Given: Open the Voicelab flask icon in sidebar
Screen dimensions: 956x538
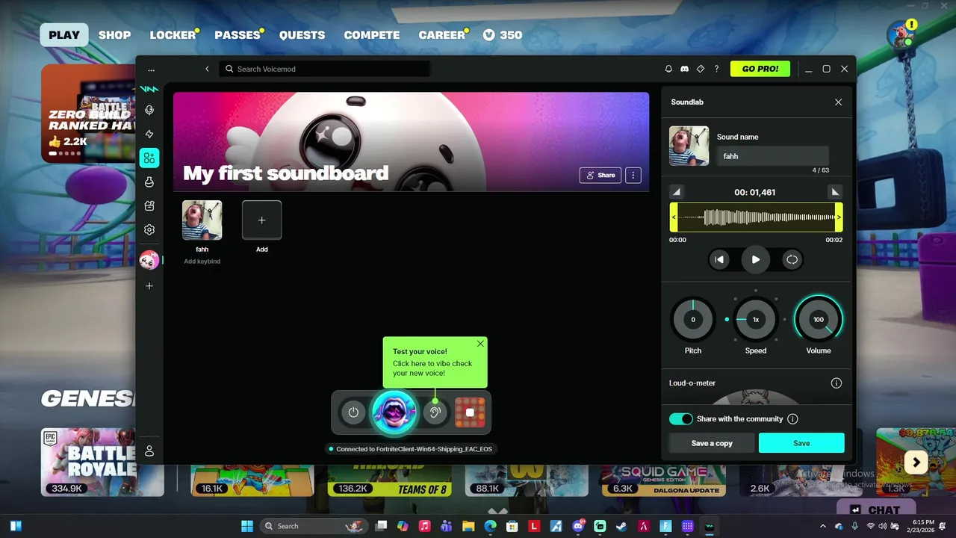Looking at the screenshot, I should point(149,182).
